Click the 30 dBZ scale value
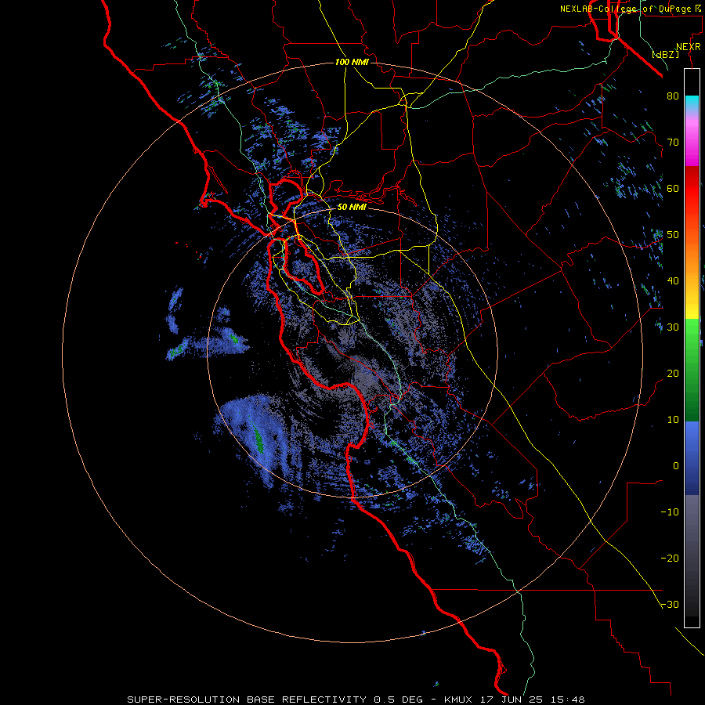Viewport: 705px width, 705px height. click(673, 327)
